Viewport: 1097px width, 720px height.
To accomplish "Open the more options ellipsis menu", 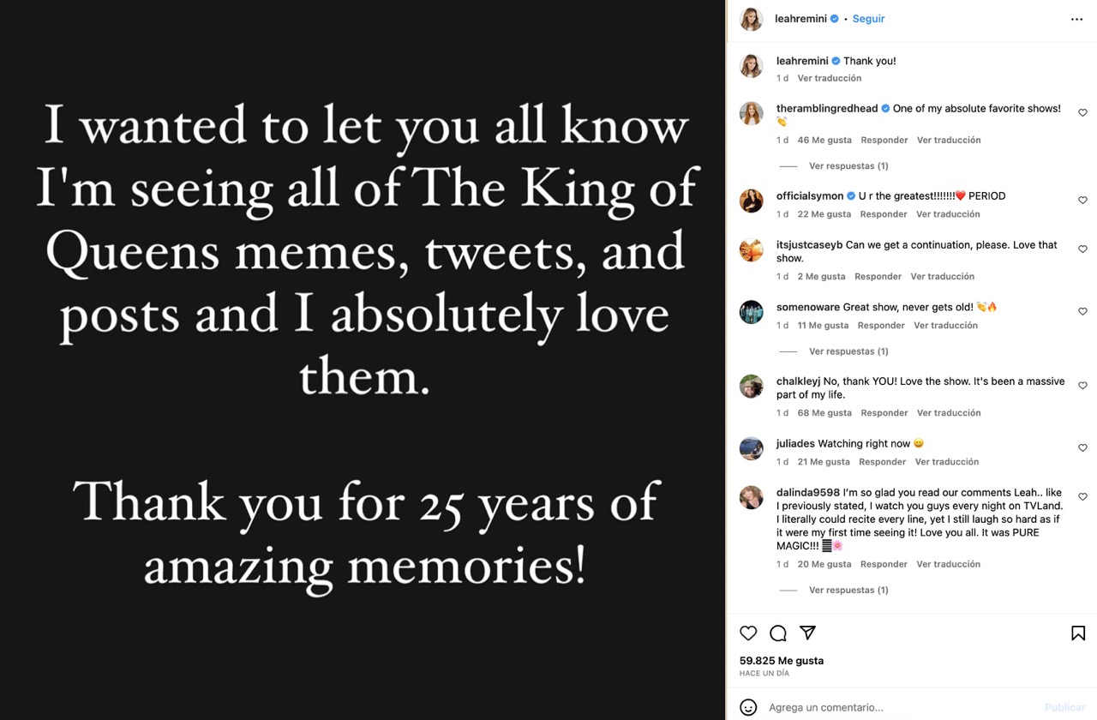I will click(1076, 19).
